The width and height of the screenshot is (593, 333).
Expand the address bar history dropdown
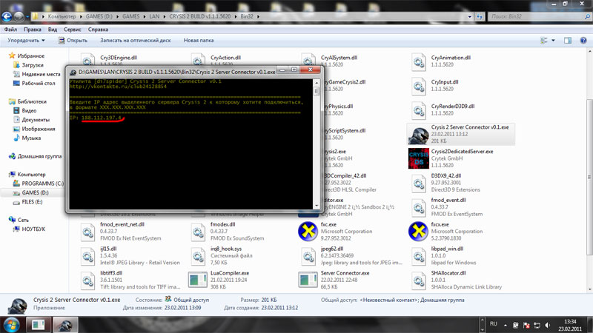tap(470, 16)
